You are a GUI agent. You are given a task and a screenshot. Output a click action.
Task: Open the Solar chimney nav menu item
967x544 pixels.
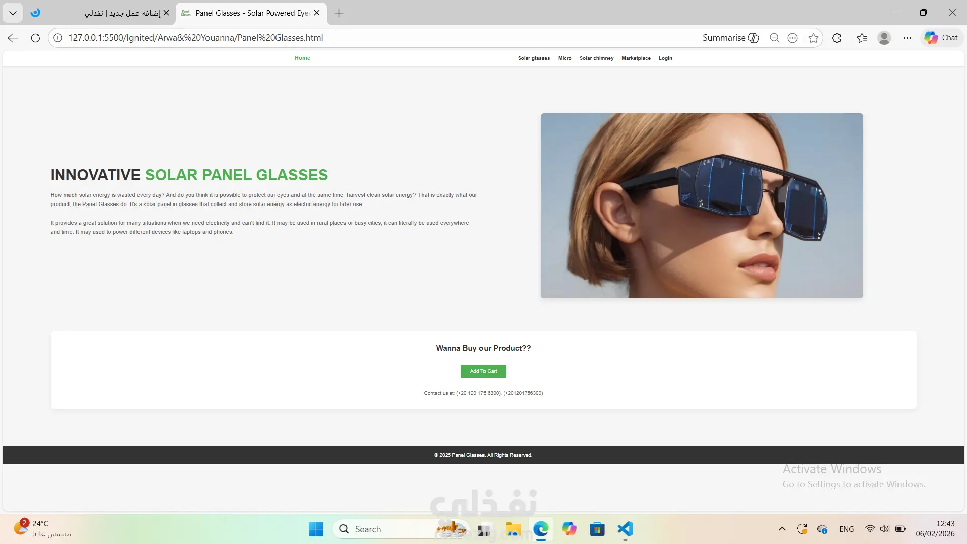point(596,58)
